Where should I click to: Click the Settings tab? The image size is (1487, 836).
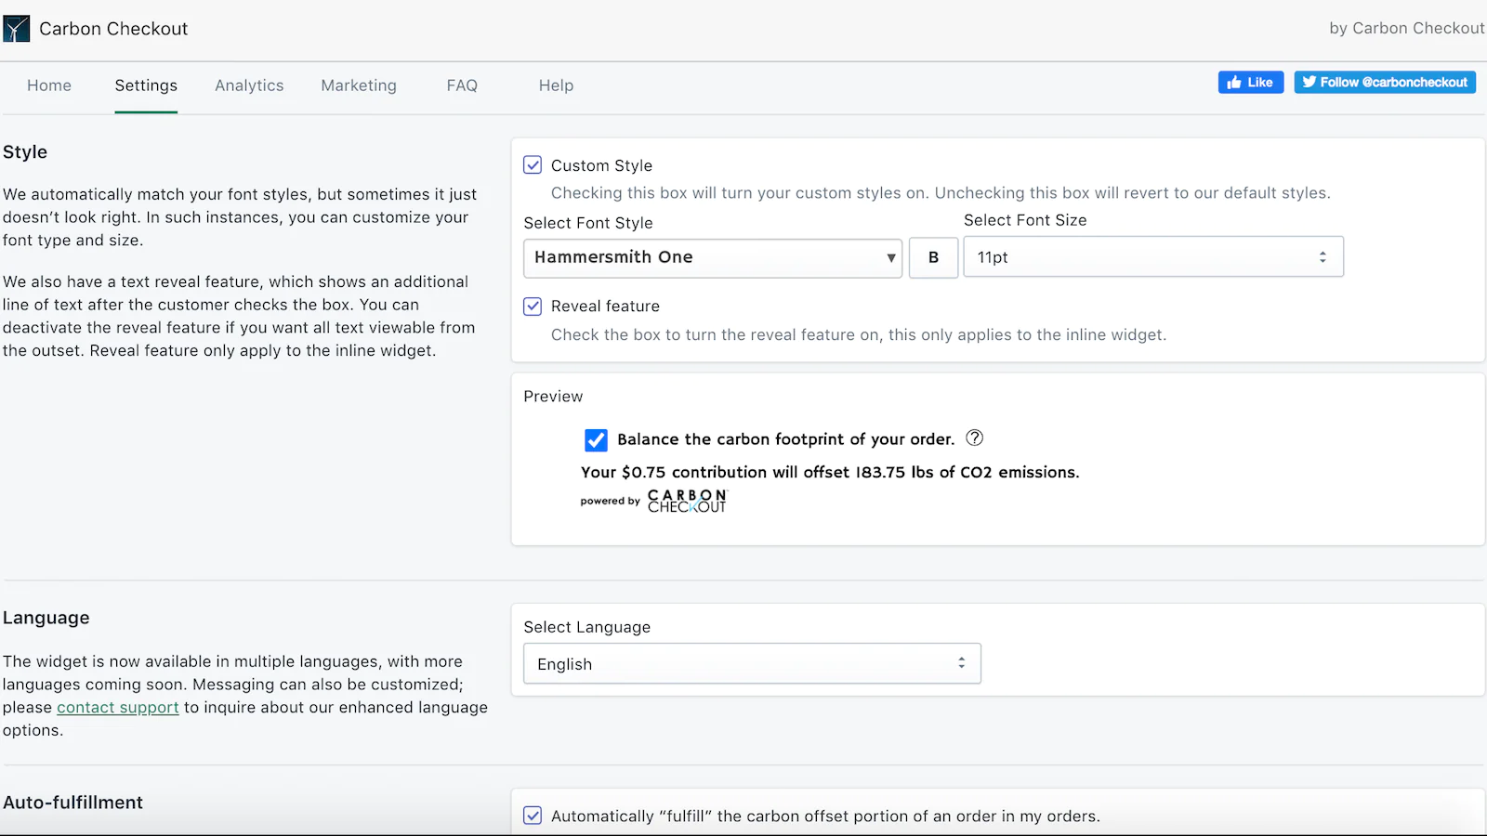[146, 85]
